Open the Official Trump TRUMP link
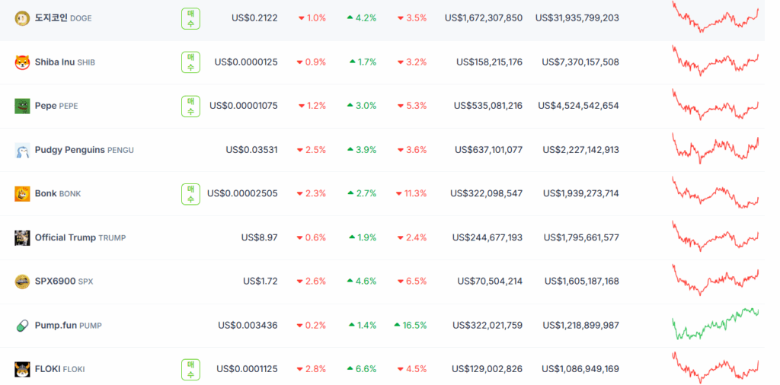Image resolution: width=780 pixels, height=385 pixels. tap(80, 238)
